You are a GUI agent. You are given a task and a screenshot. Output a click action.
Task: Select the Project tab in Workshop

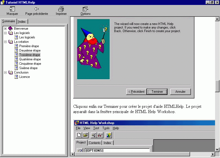click(81, 142)
